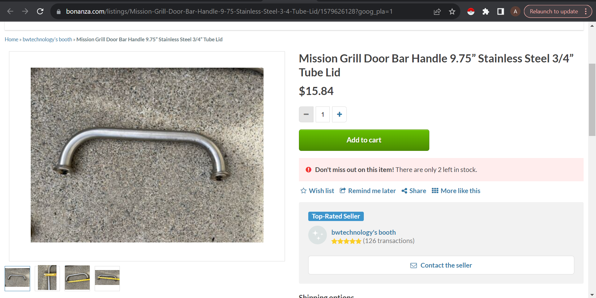The width and height of the screenshot is (596, 298).
Task: Add the item to Wish list
Action: pos(317,191)
